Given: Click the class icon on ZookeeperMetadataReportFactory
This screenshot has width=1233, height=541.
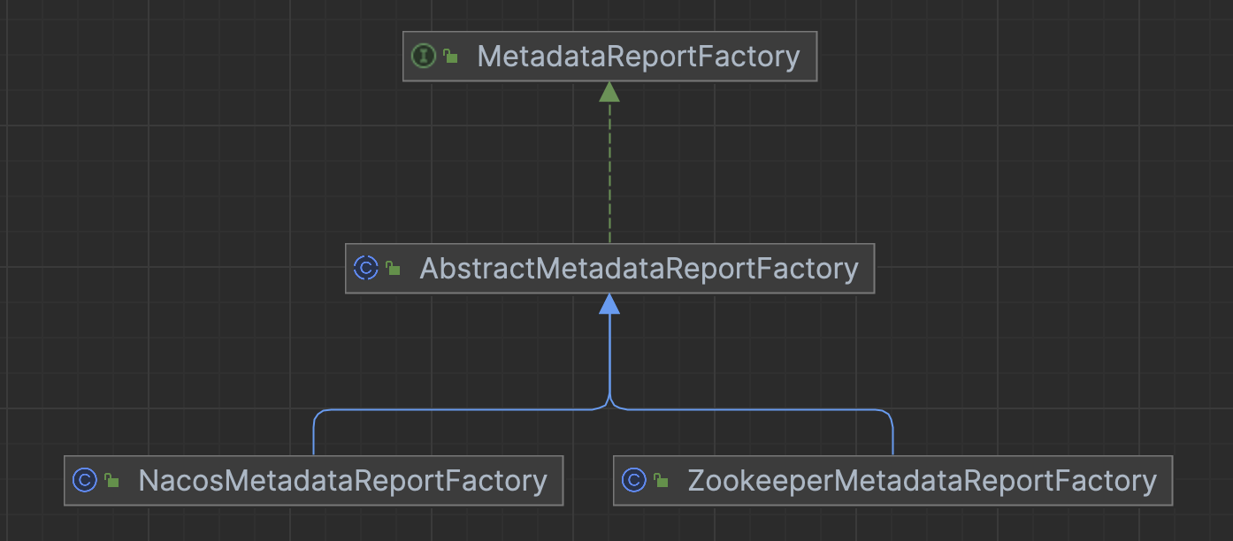Looking at the screenshot, I should 633,481.
